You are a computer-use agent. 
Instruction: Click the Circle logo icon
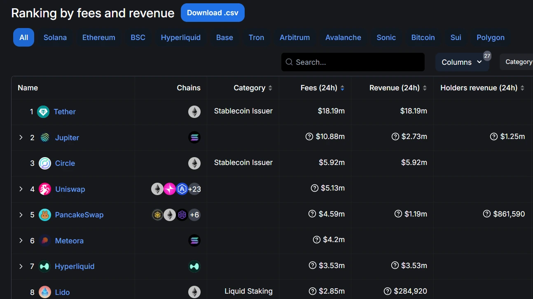(x=45, y=163)
